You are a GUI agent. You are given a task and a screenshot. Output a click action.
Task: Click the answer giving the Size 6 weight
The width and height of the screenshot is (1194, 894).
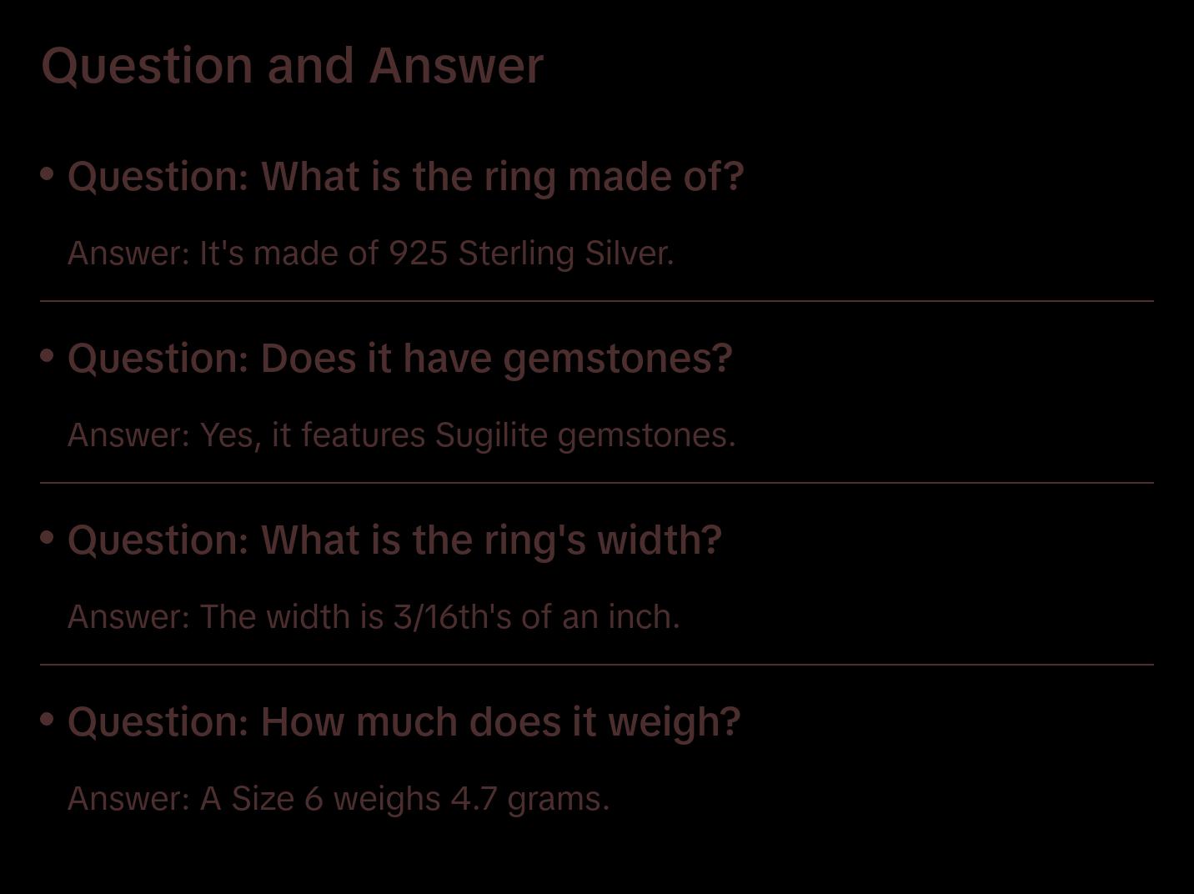coord(339,799)
